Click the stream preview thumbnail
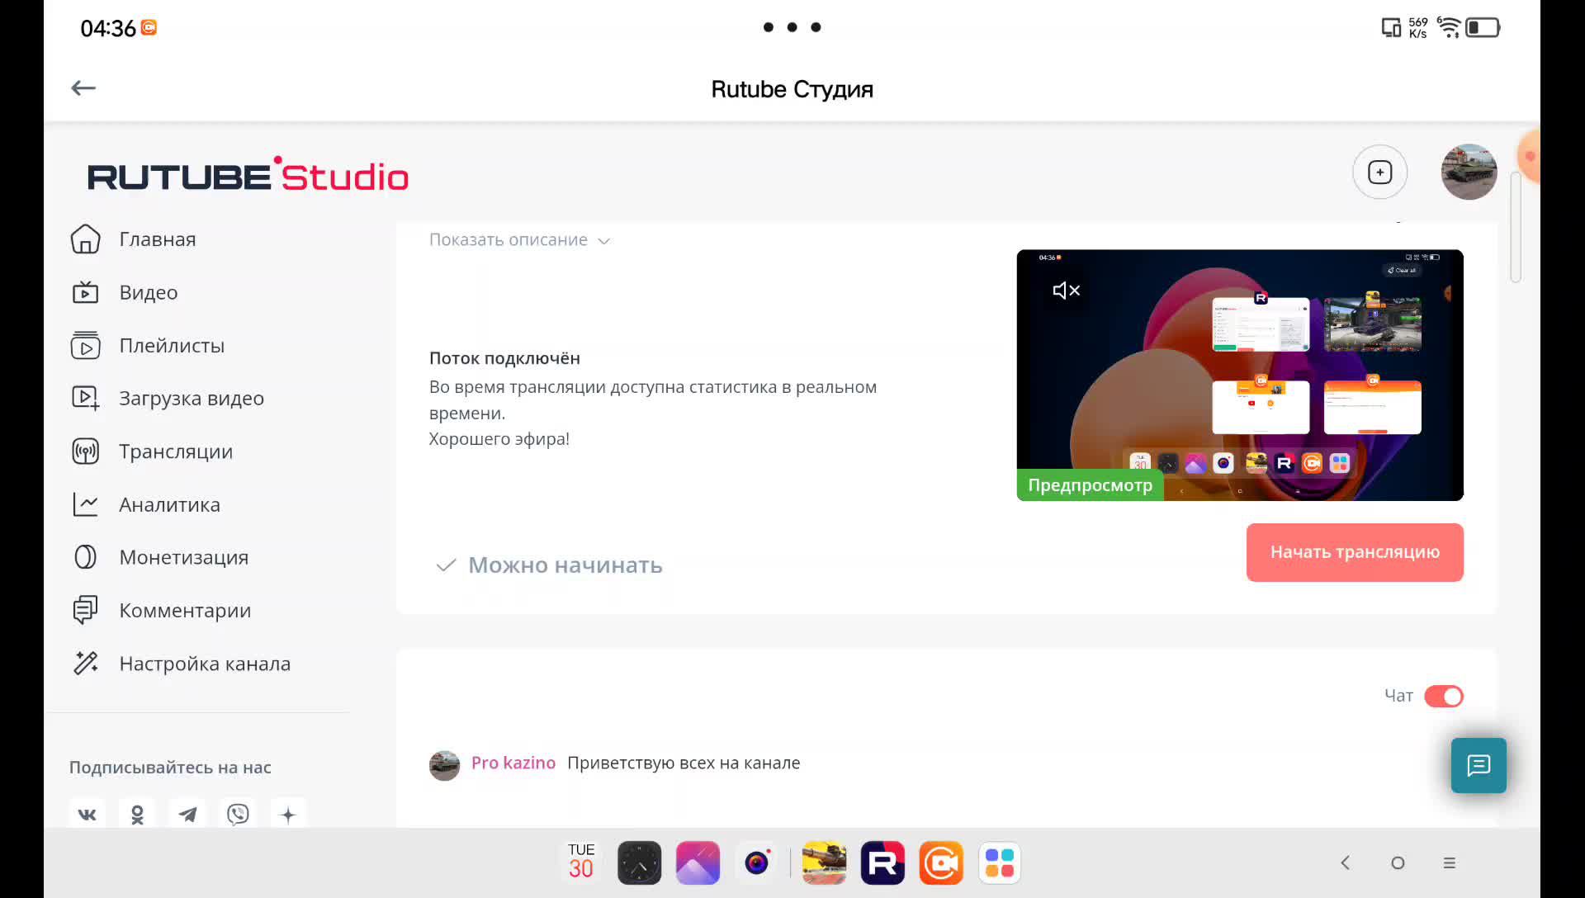This screenshot has height=898, width=1585. [1239, 376]
